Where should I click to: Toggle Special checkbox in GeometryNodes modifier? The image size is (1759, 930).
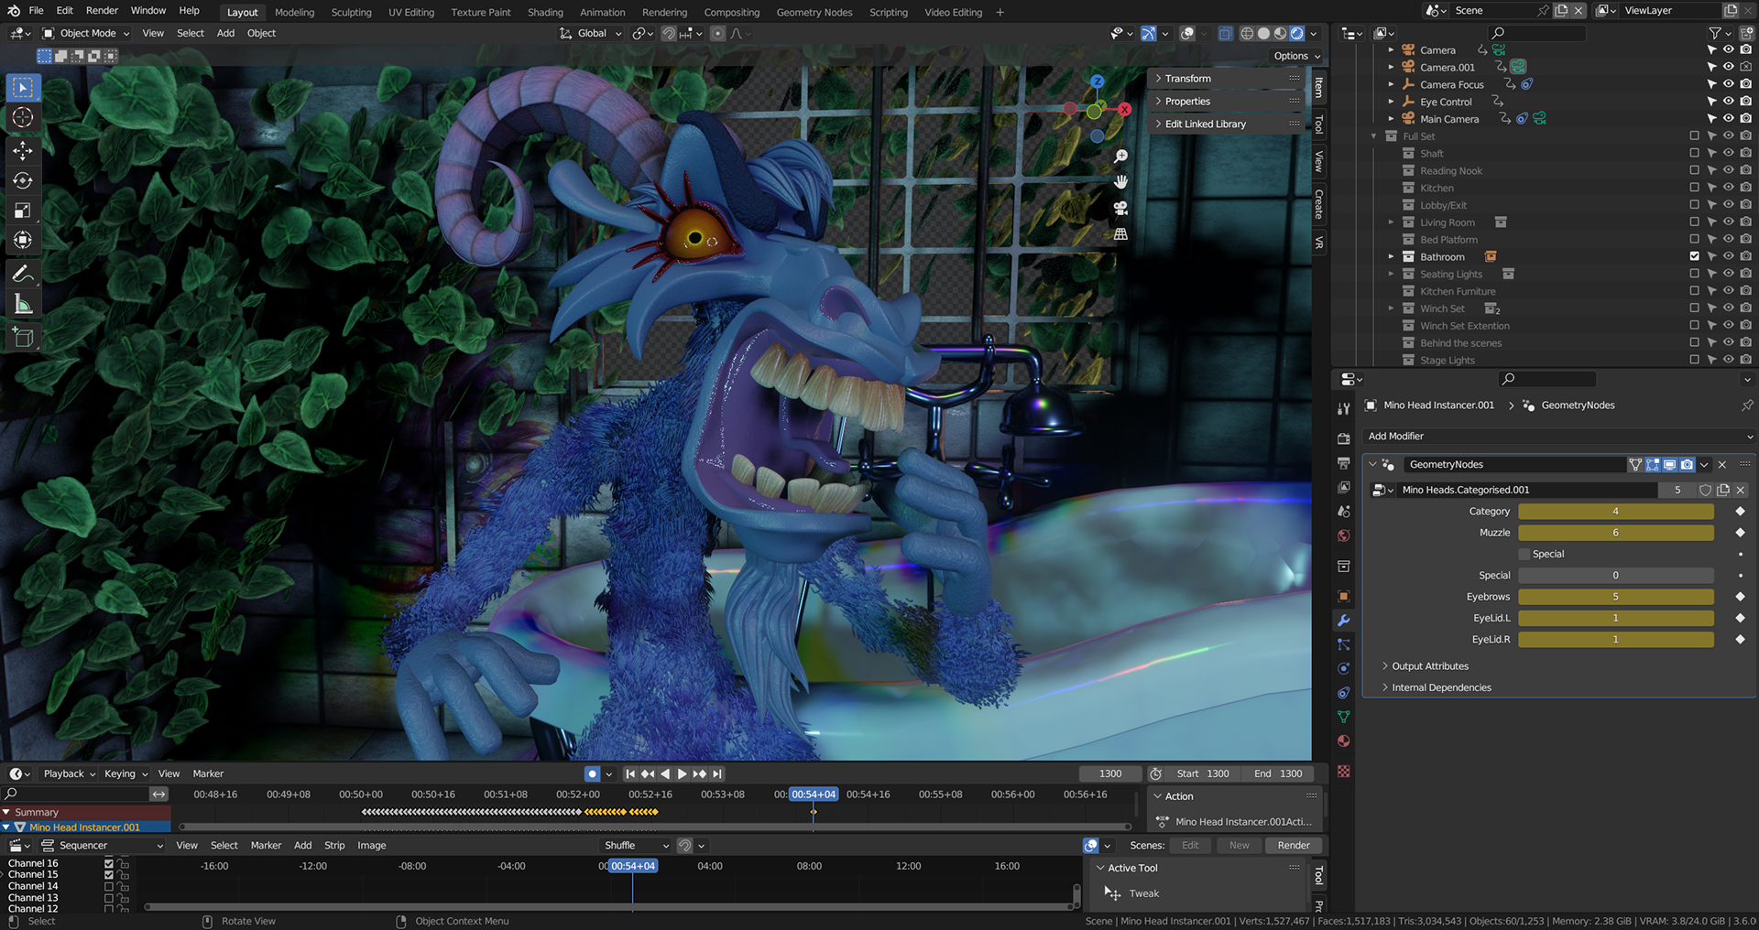coord(1524,554)
